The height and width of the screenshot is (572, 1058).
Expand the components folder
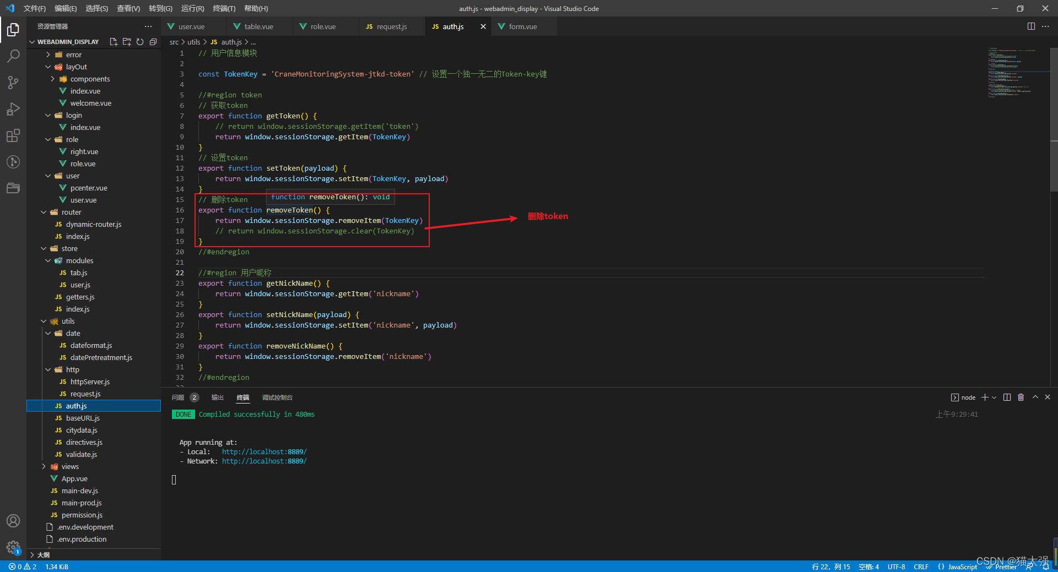click(52, 79)
